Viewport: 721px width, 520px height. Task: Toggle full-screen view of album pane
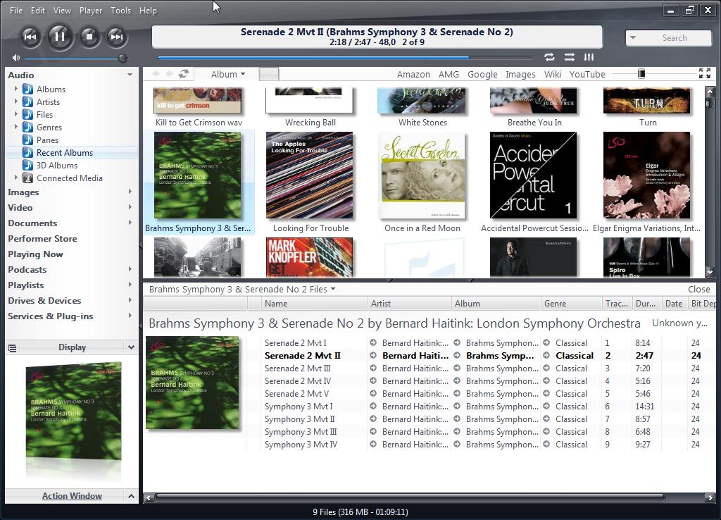pyautogui.click(x=704, y=73)
